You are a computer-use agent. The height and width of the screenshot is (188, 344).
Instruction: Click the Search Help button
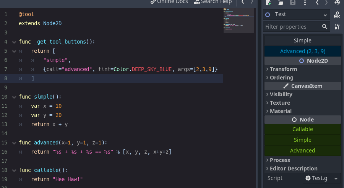click(x=213, y=2)
